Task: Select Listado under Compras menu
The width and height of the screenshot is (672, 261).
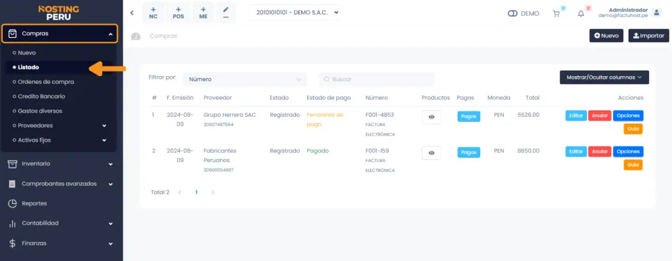Action: tap(28, 68)
